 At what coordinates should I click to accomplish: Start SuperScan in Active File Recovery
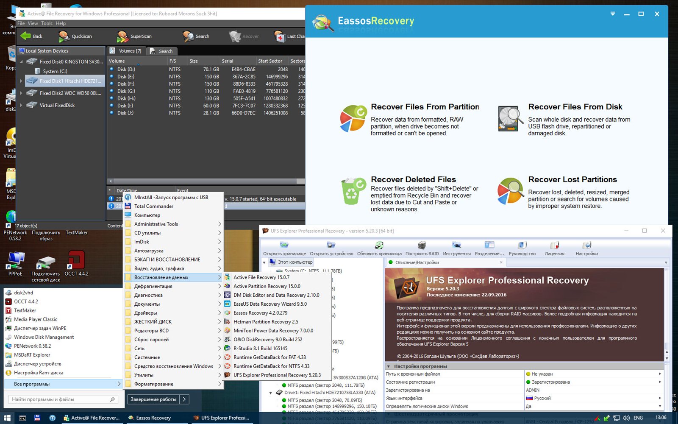[134, 36]
